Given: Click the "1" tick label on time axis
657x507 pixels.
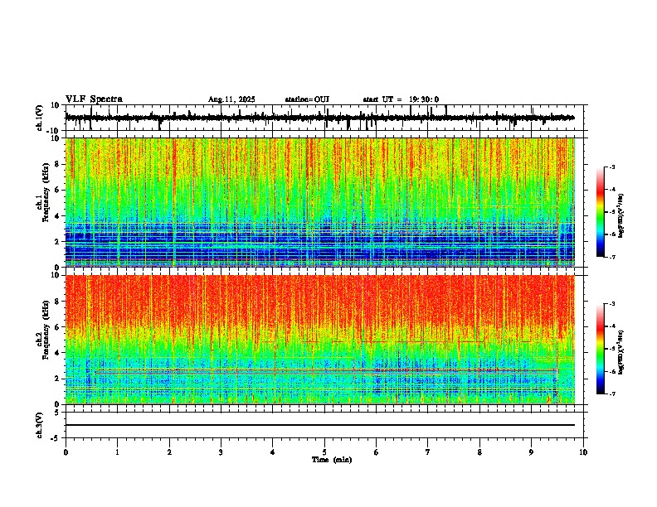Looking at the screenshot, I should [x=117, y=452].
